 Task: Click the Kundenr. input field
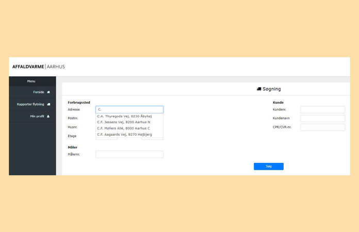[x=322, y=110]
